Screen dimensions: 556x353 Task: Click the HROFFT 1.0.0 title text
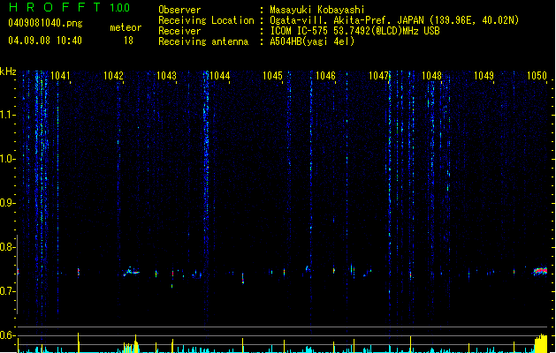point(70,7)
